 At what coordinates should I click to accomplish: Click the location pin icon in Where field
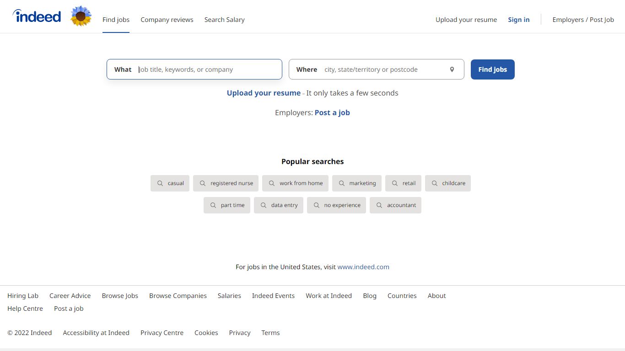click(x=452, y=69)
